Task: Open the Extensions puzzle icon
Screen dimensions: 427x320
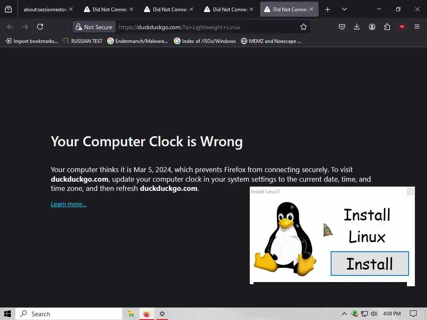Action: [x=387, y=27]
